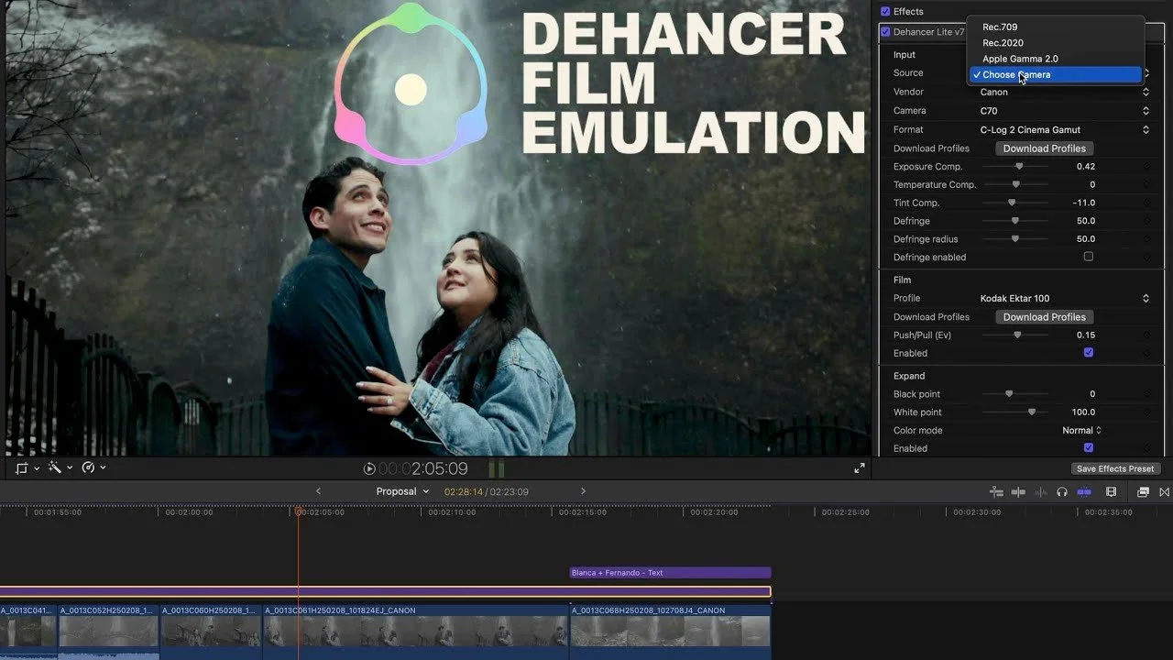Click Download Profiles button under Input
This screenshot has width=1173, height=660.
pyautogui.click(x=1044, y=148)
